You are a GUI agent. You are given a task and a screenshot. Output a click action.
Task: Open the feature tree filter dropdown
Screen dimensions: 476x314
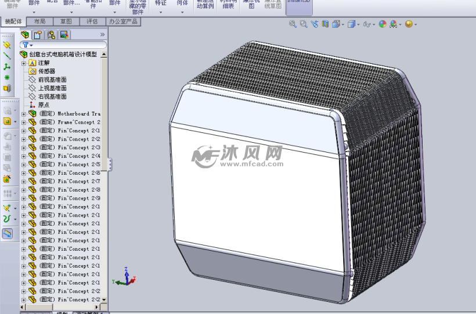[28, 45]
